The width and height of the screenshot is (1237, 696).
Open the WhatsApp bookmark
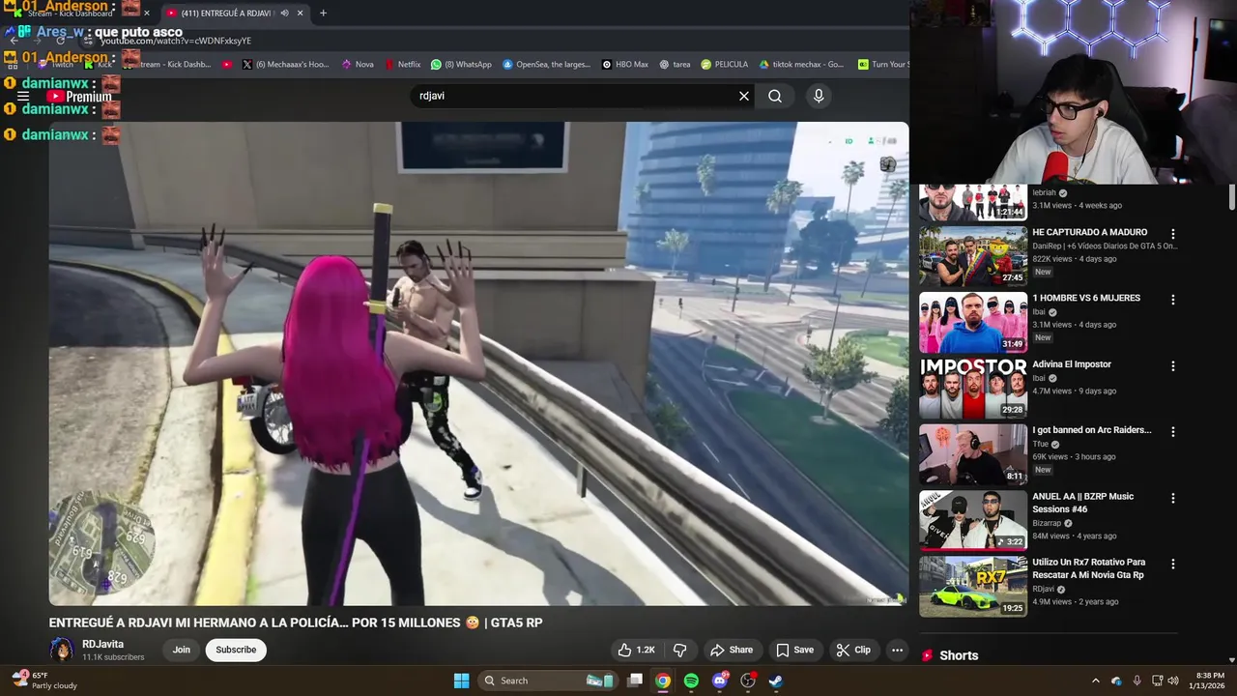click(461, 65)
